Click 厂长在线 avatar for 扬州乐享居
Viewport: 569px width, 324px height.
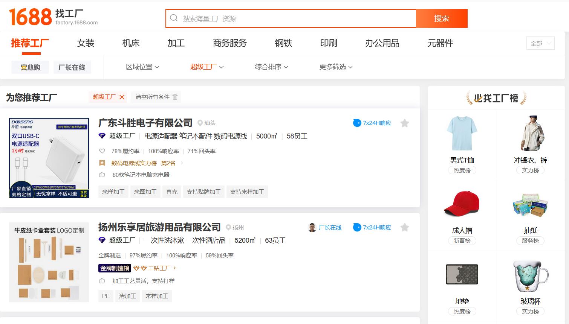[x=312, y=227]
